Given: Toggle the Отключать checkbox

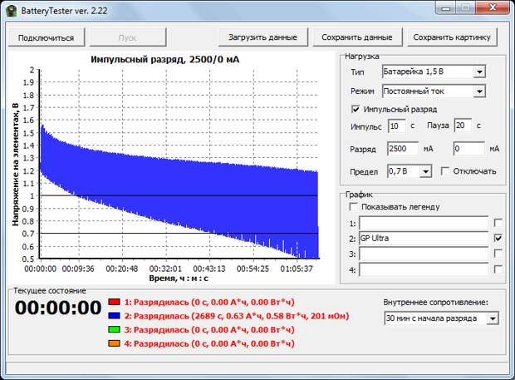Looking at the screenshot, I should [445, 171].
